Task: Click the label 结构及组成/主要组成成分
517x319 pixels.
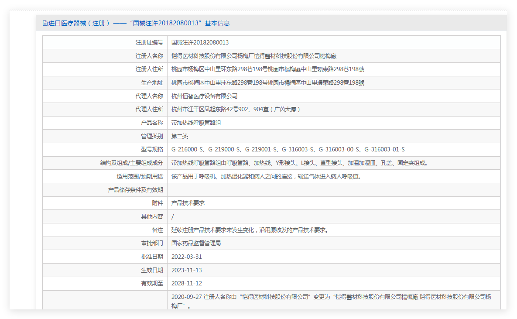Action: [132, 163]
